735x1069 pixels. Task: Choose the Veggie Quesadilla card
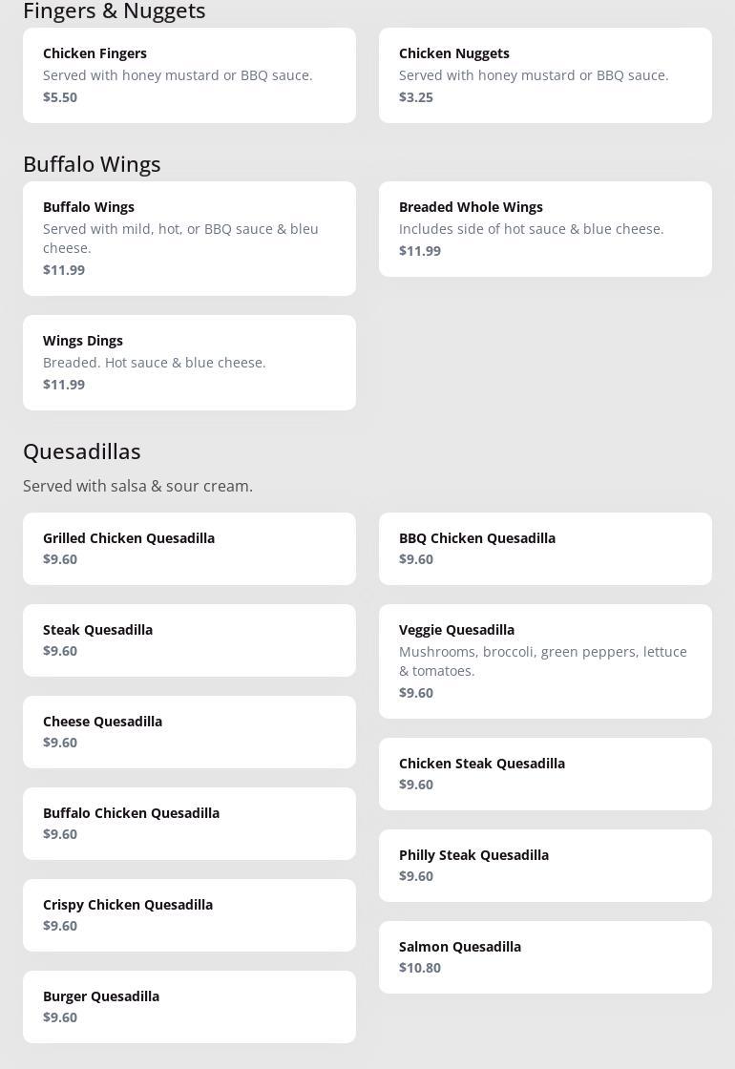pyautogui.click(x=545, y=661)
